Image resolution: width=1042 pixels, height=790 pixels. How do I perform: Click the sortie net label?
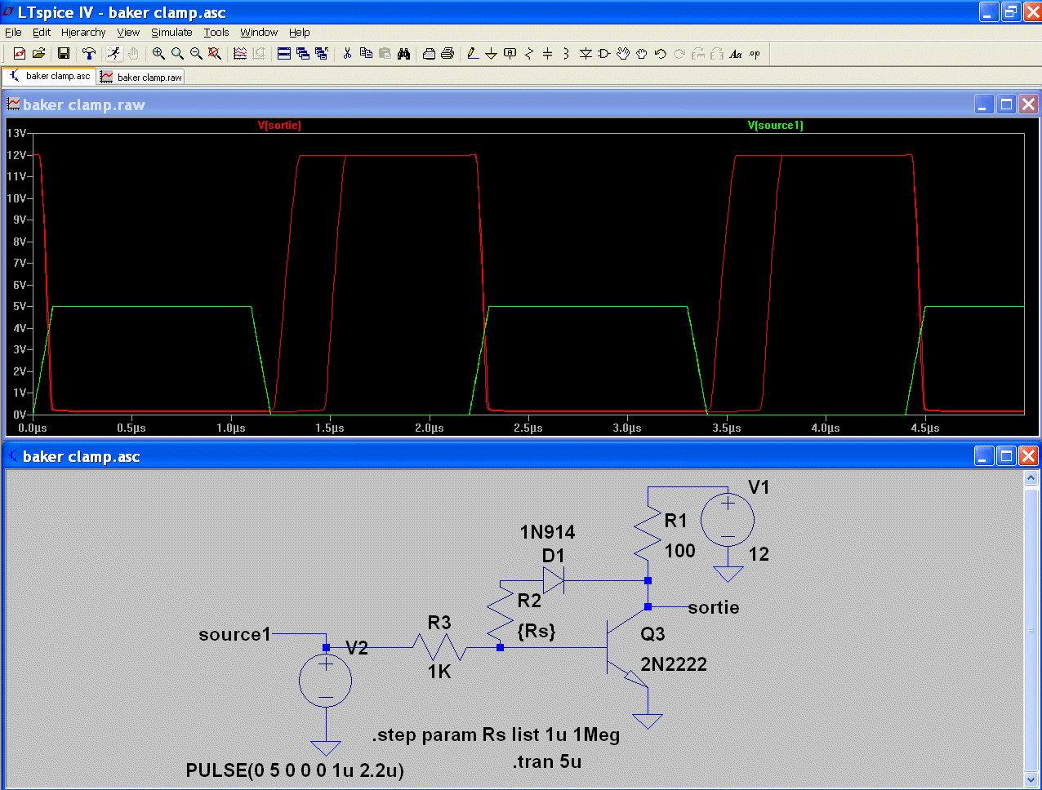click(714, 607)
